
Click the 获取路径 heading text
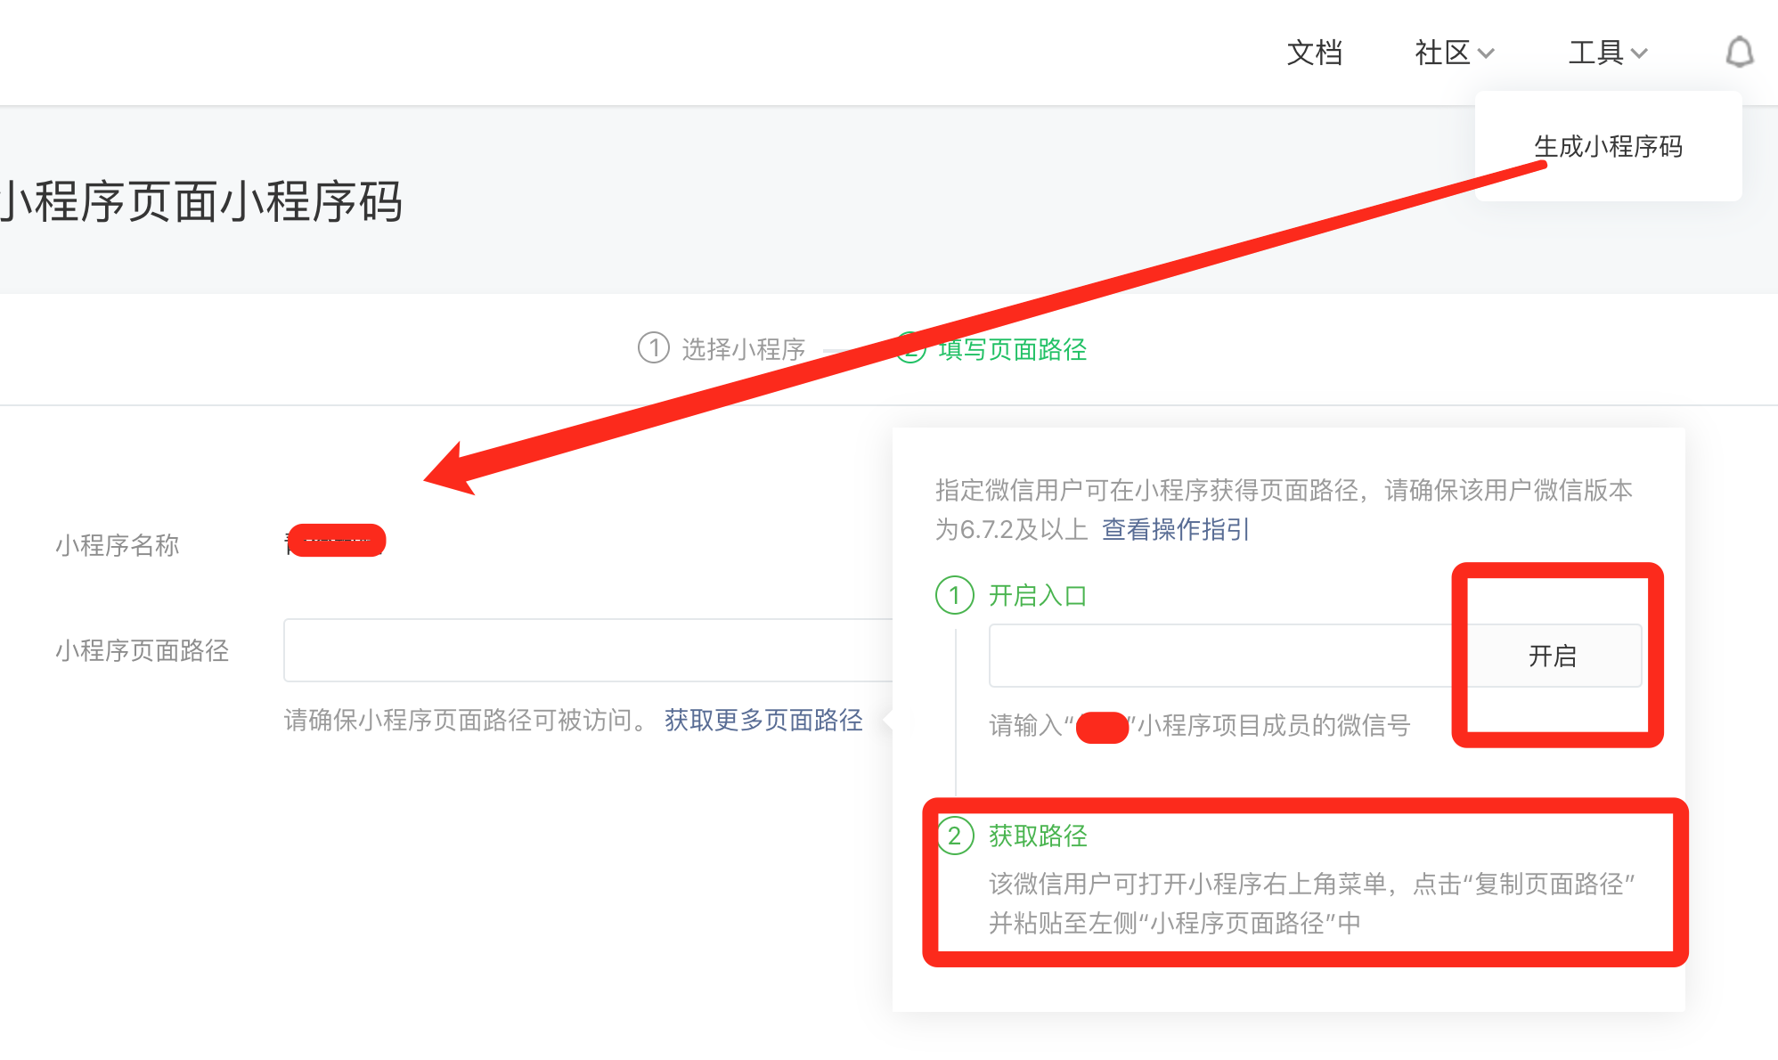point(1038,836)
